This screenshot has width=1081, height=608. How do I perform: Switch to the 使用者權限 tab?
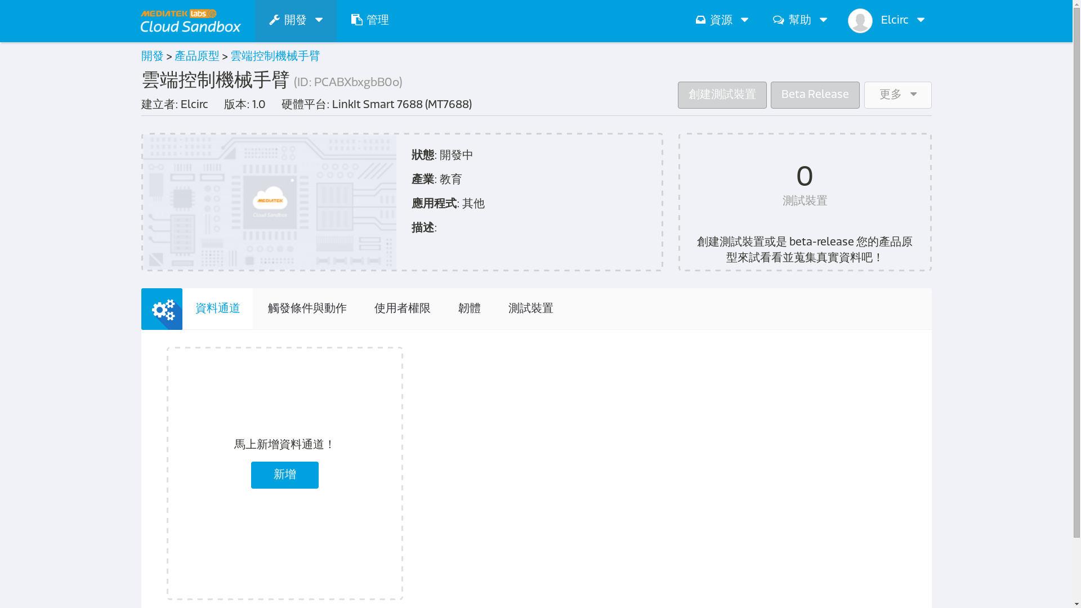(x=403, y=309)
